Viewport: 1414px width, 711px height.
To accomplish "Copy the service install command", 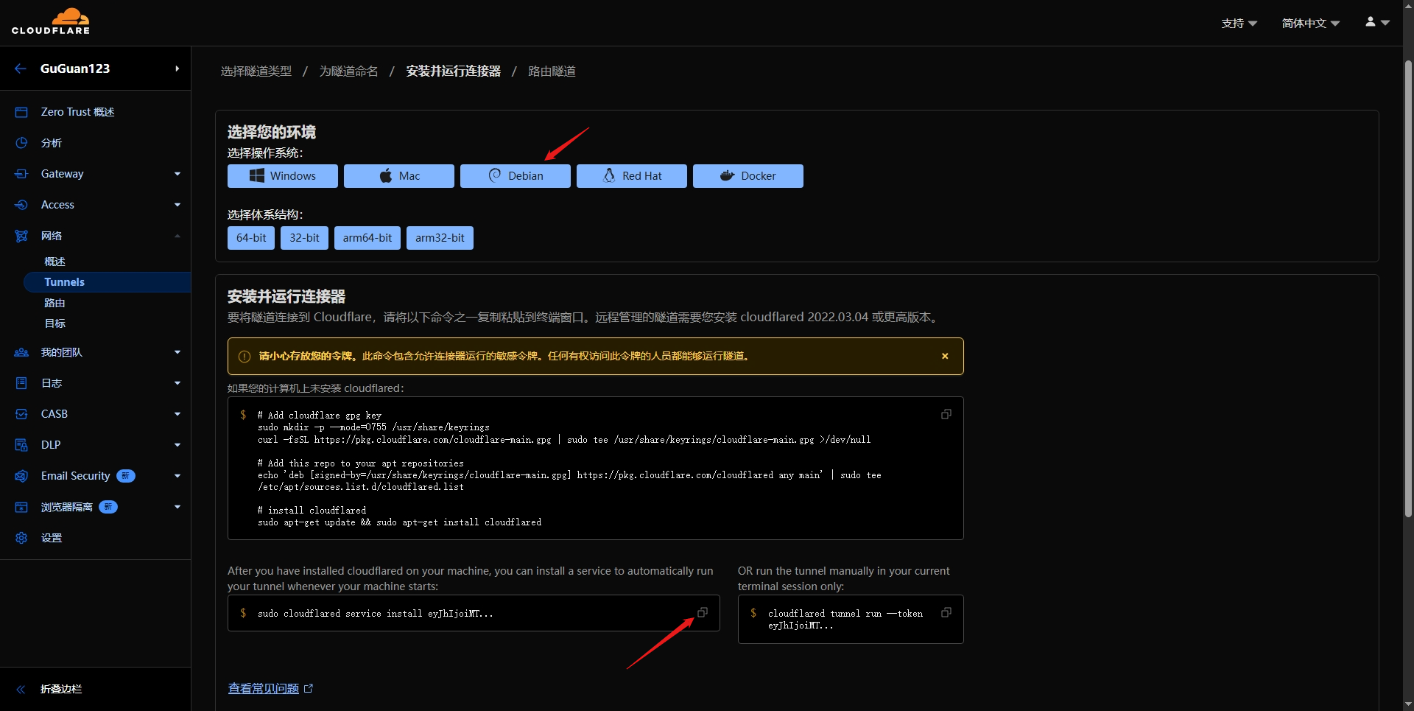I will point(703,613).
